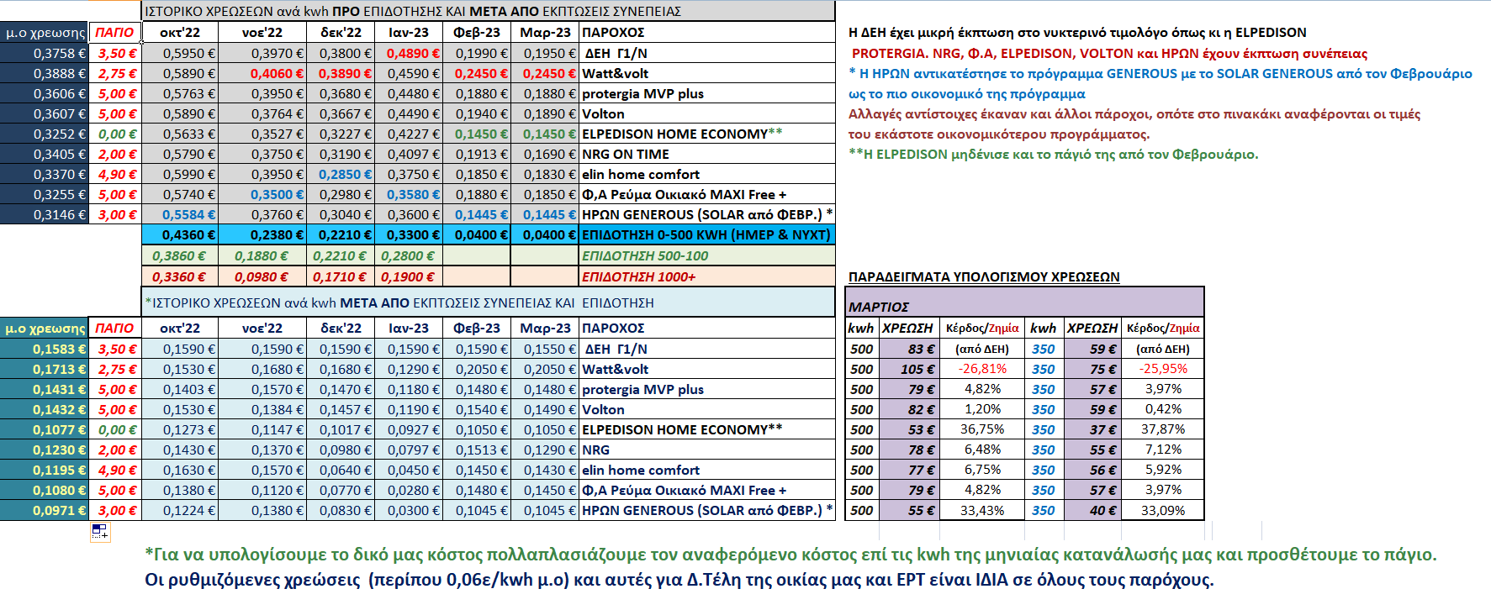The height and width of the screenshot is (610, 1491).
Task: Select the cell 0,3370 €
Action: [44, 174]
